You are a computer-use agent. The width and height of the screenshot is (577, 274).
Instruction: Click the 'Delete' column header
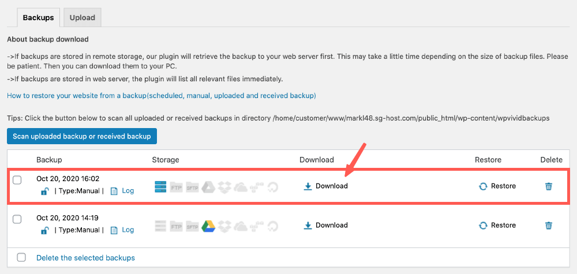coord(551,160)
